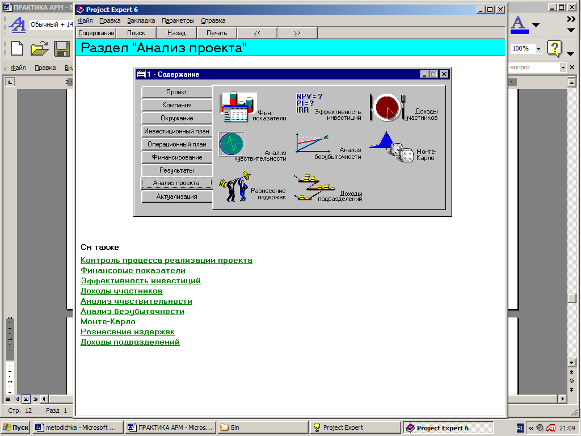Jump to next page with the double-down arrow
581x436 pixels.
(571, 389)
